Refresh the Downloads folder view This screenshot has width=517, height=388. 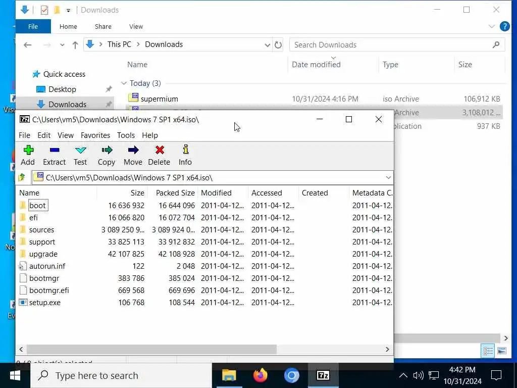pyautogui.click(x=278, y=45)
